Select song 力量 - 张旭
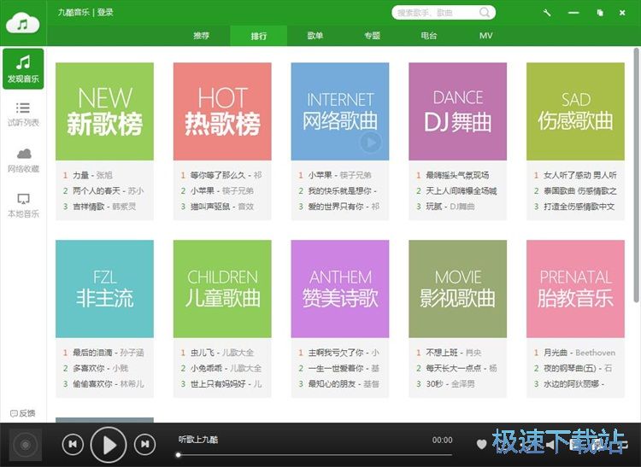Viewport: 641px width, 467px height. pyautogui.click(x=92, y=176)
